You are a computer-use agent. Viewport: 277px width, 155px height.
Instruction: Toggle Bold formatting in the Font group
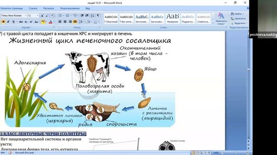3,22
